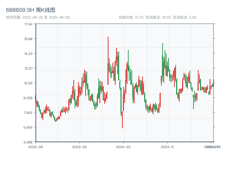This screenshot has width=237, height=177.
Task: Click the 10.92 y-axis label
Action: (x=28, y=83)
